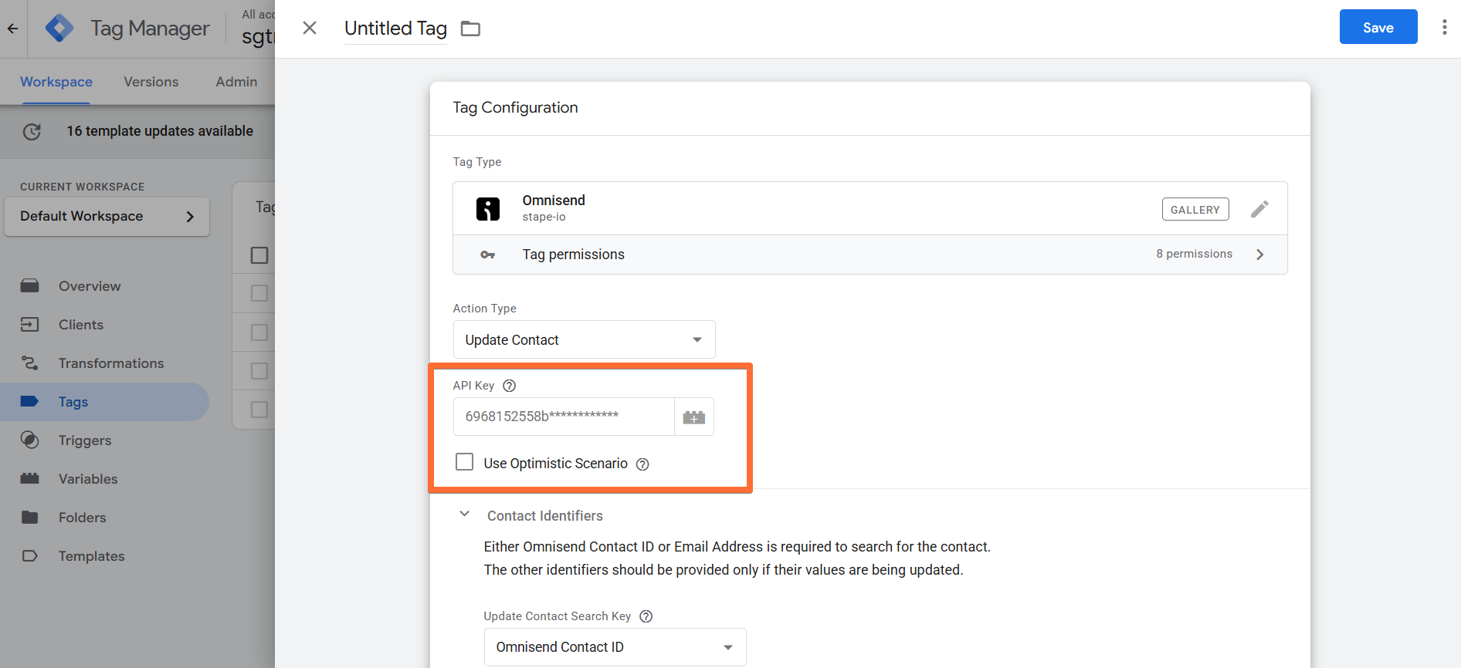The image size is (1461, 668).
Task: Click the back arrow beside Tag Manager
Action: point(13,29)
